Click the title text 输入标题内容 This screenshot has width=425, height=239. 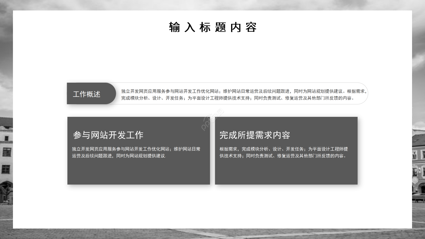212,27
